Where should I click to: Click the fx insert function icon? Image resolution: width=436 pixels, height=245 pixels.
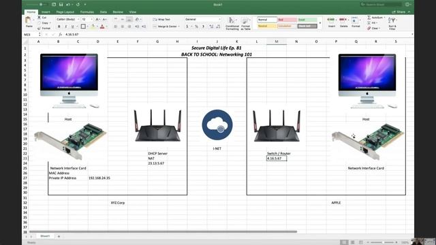pos(61,35)
